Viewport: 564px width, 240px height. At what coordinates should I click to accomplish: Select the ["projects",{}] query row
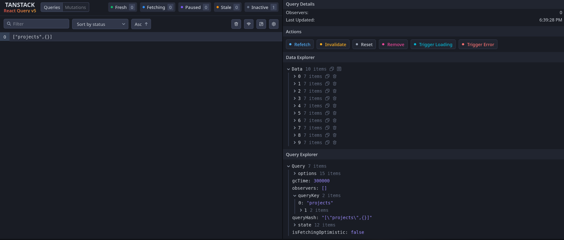click(141, 37)
